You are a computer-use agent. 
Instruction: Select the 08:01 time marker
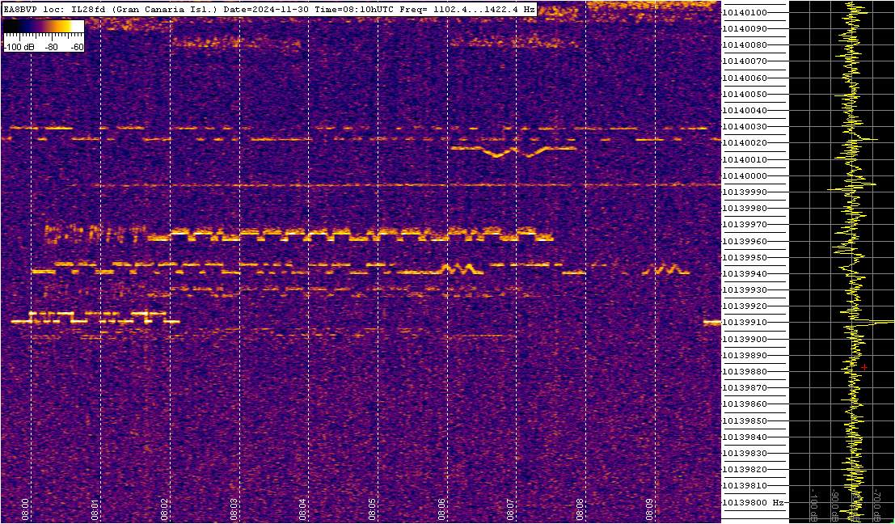(95, 508)
